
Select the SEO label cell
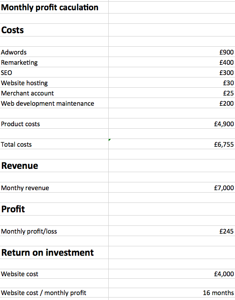point(54,72)
